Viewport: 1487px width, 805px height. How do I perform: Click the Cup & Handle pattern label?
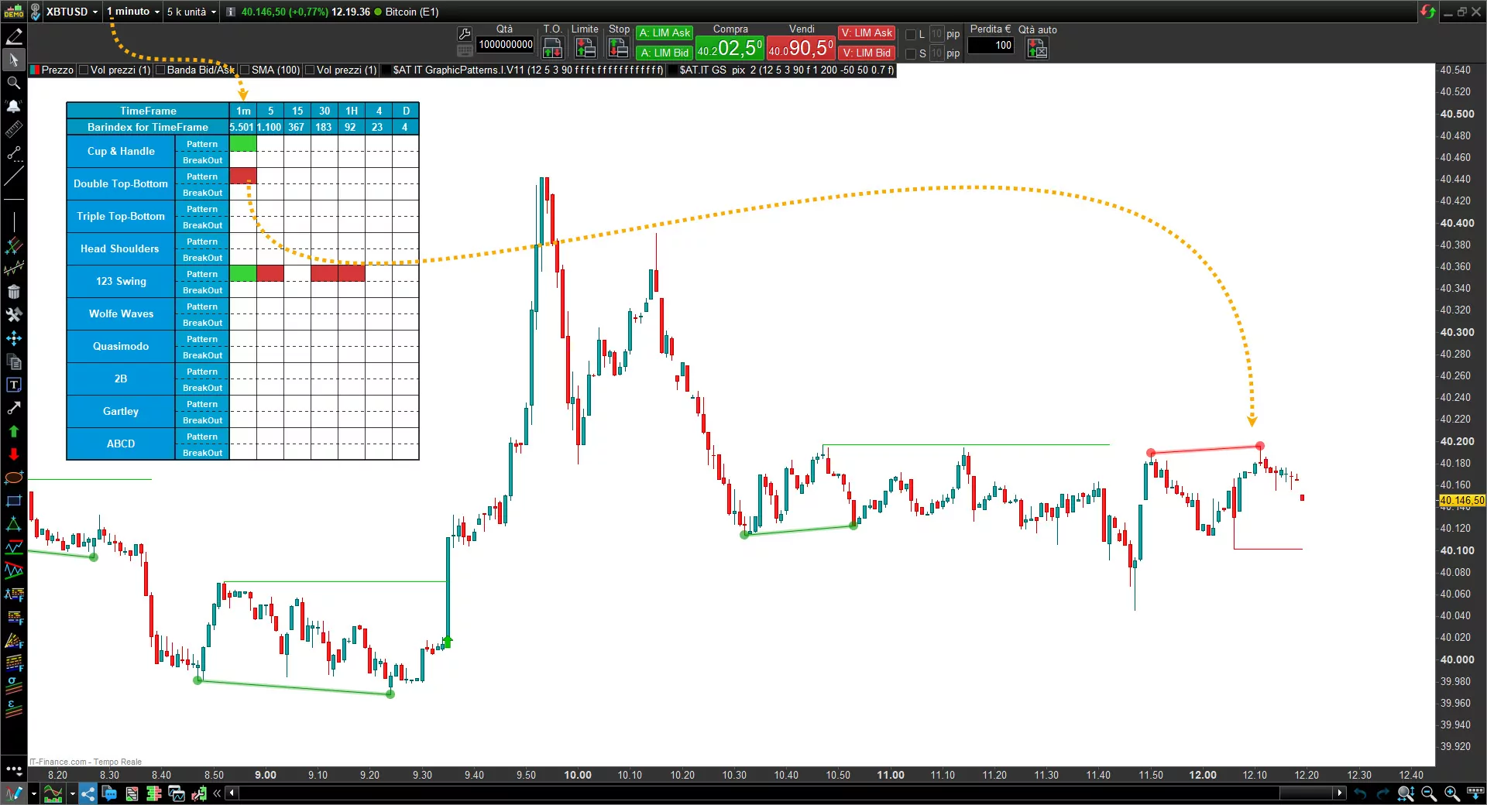tap(121, 152)
